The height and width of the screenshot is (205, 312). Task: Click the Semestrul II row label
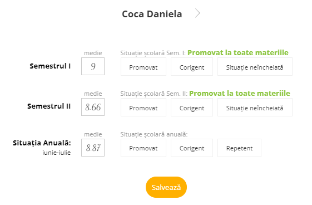[49, 106]
